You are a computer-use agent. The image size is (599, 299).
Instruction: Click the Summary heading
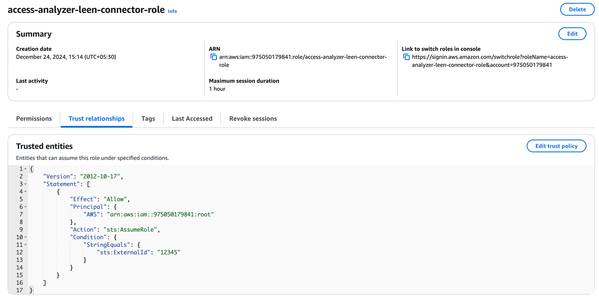pos(34,34)
